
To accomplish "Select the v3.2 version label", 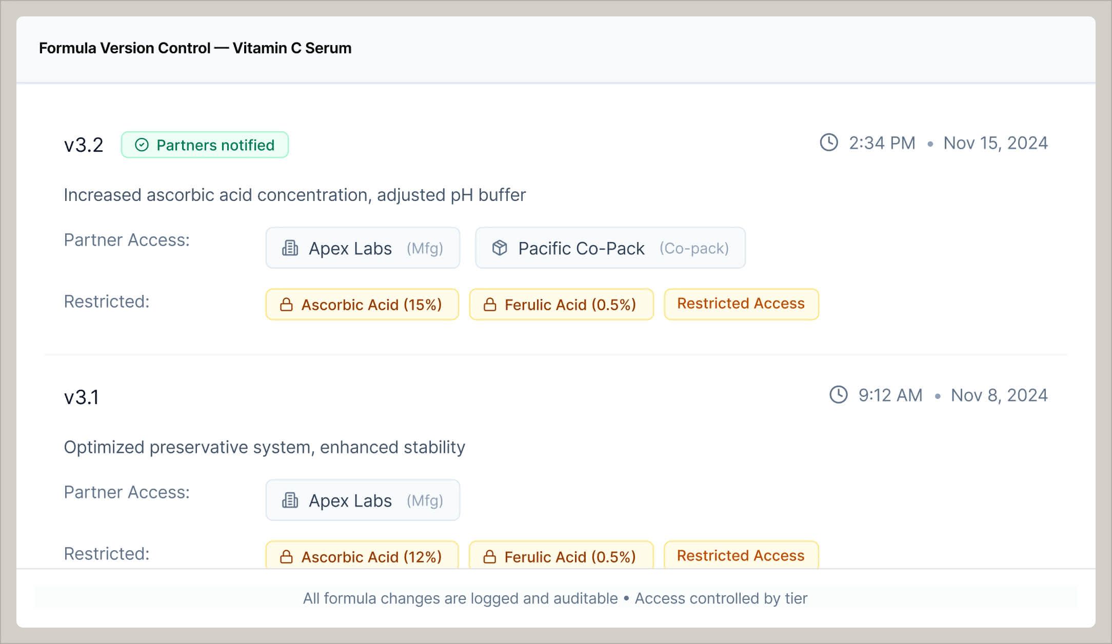I will coord(84,145).
